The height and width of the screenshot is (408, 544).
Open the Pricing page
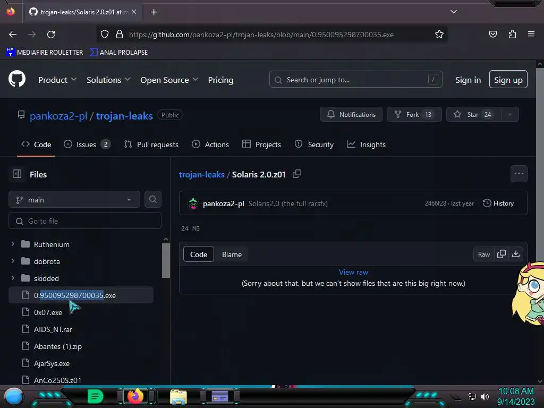[220, 80]
